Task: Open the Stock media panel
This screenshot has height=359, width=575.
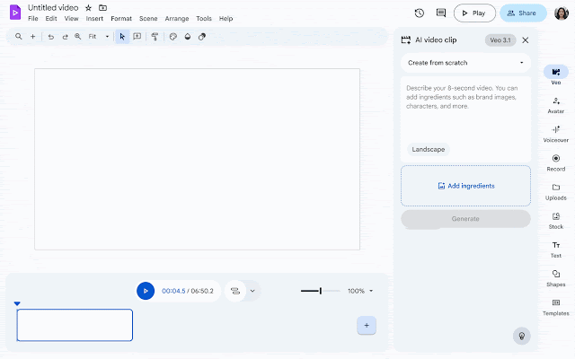Action: click(555, 219)
